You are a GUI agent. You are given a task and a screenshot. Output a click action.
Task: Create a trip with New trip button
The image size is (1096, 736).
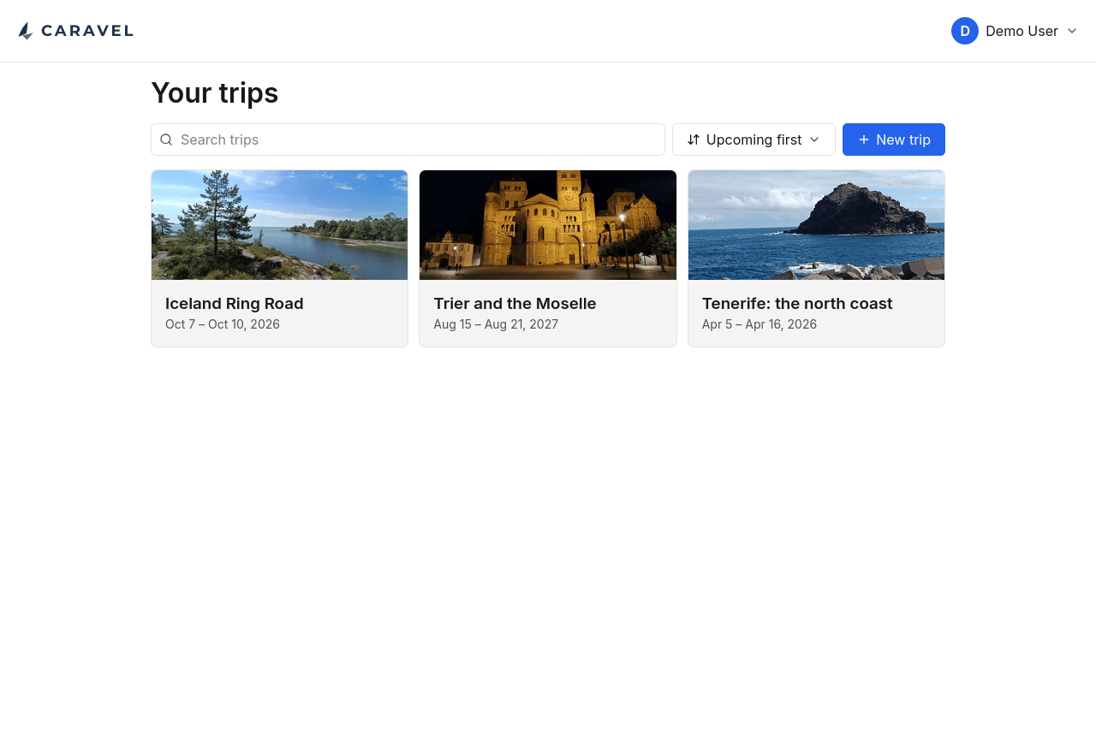894,139
